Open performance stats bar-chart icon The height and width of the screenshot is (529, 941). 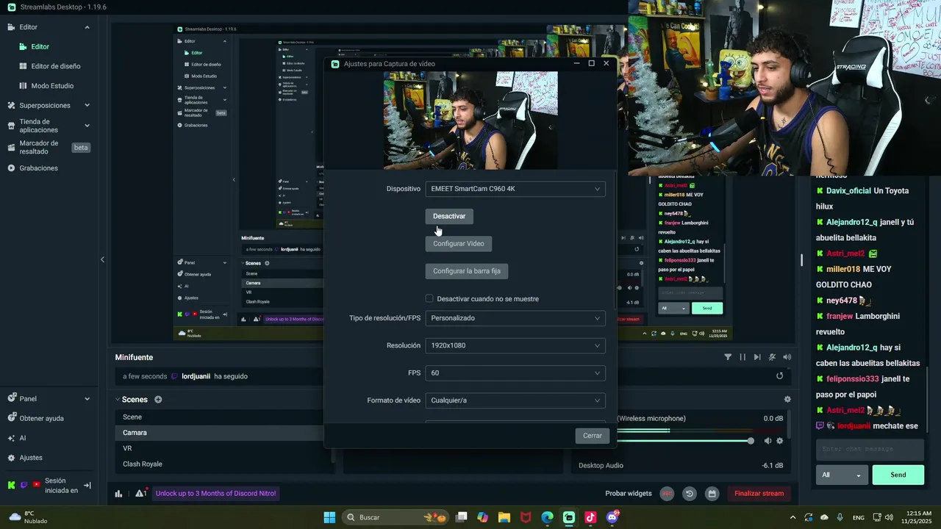(118, 494)
